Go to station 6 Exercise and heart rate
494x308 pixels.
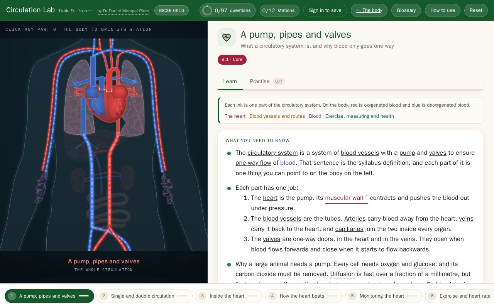[459, 296]
